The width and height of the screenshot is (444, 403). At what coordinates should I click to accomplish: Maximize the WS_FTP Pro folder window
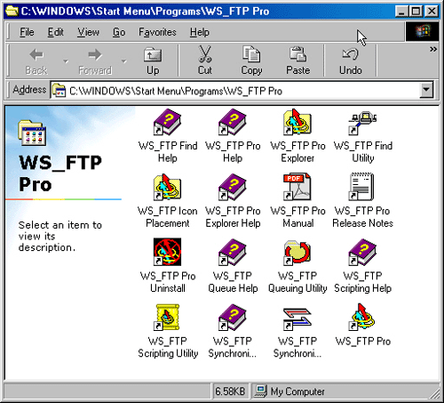(416, 12)
